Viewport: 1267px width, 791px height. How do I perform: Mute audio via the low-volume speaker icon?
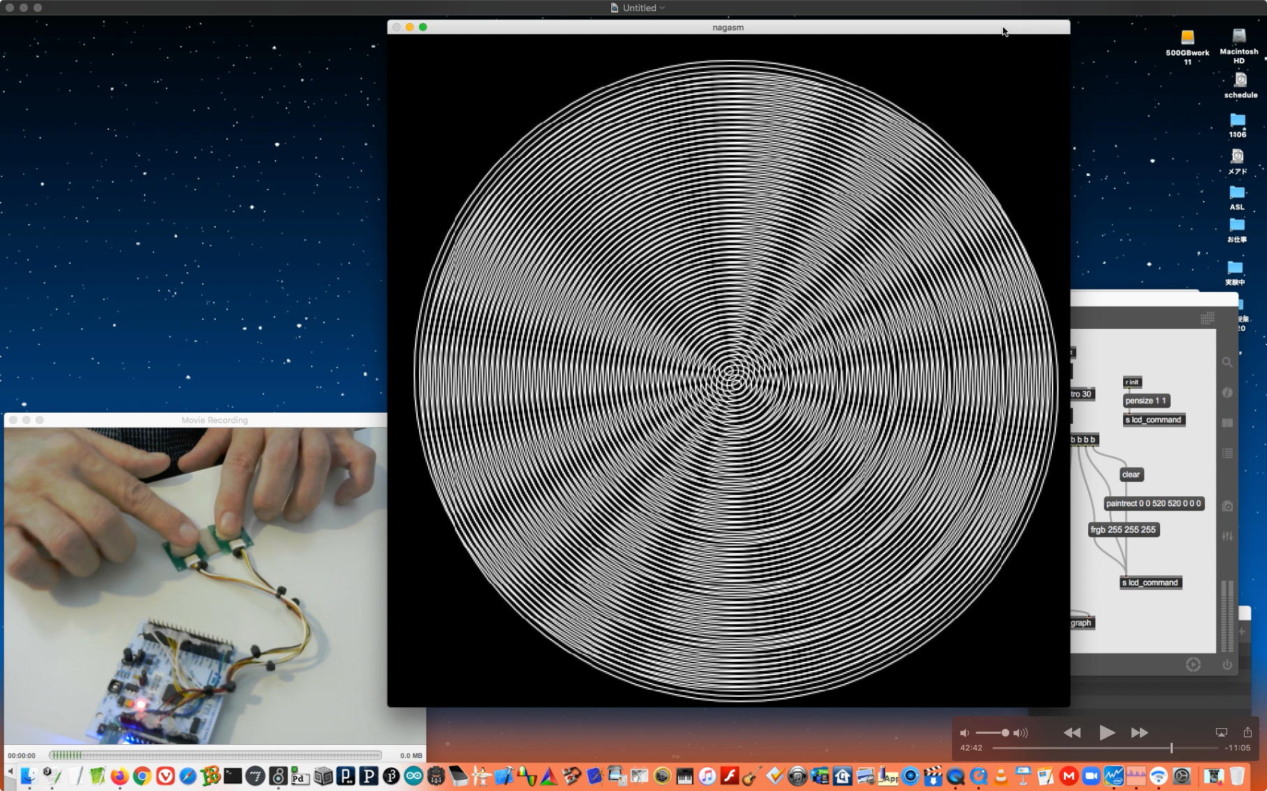(x=965, y=732)
